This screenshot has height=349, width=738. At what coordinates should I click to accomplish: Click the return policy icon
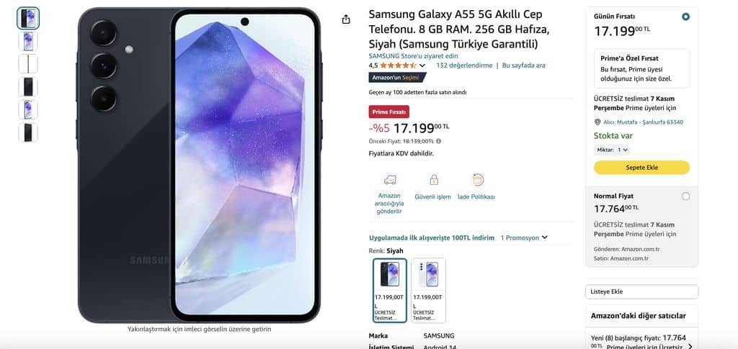pos(477,180)
